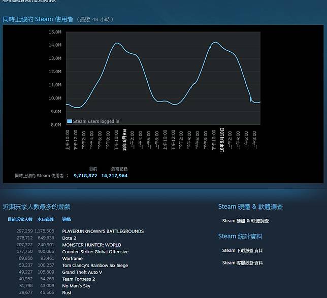Open MONSTER HUNTER: WORLD link
The image size is (327, 298).
click(x=91, y=245)
